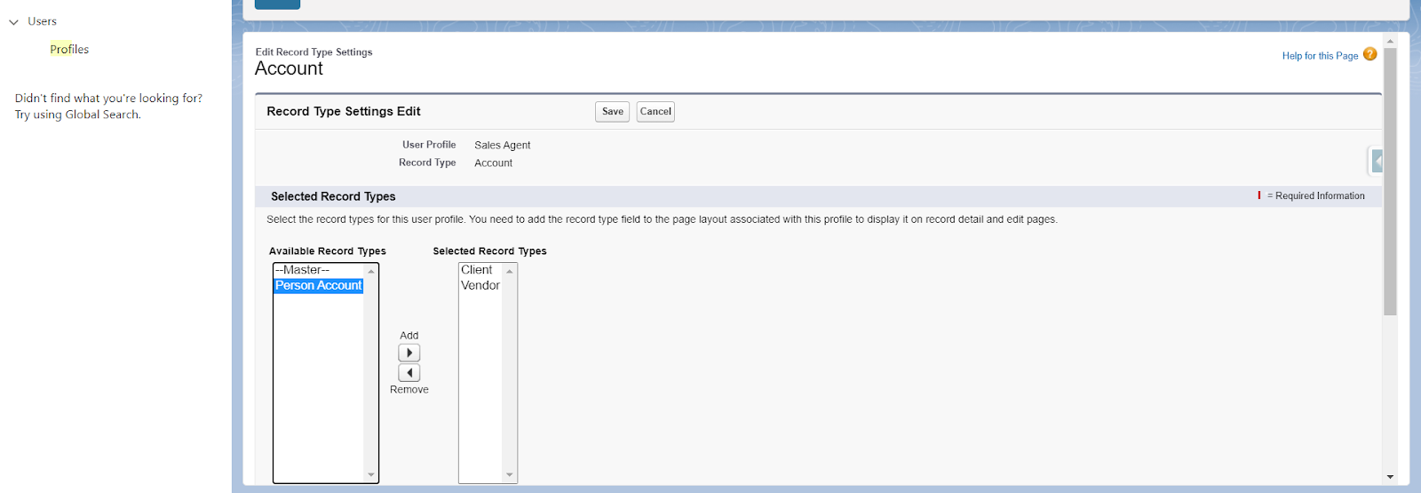Cancel the record type settings edit
Screen dimensions: 1421x493
pyautogui.click(x=655, y=112)
